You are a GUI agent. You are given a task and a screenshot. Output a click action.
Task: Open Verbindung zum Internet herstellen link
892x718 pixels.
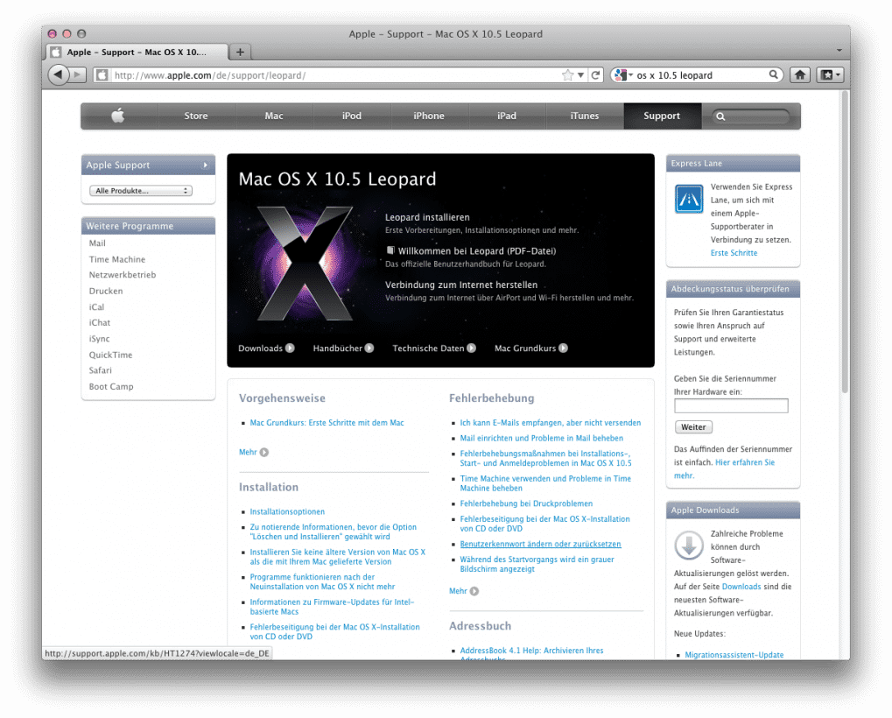click(461, 285)
